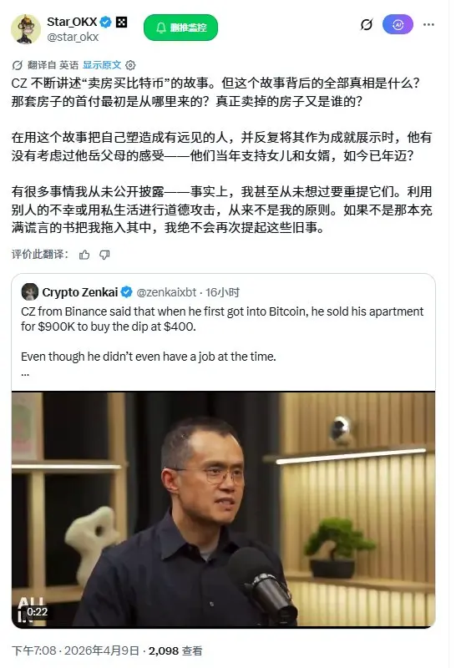The height and width of the screenshot is (668, 466).
Task: Click the translation icon beside 翻译自 英语
Action: pos(17,65)
